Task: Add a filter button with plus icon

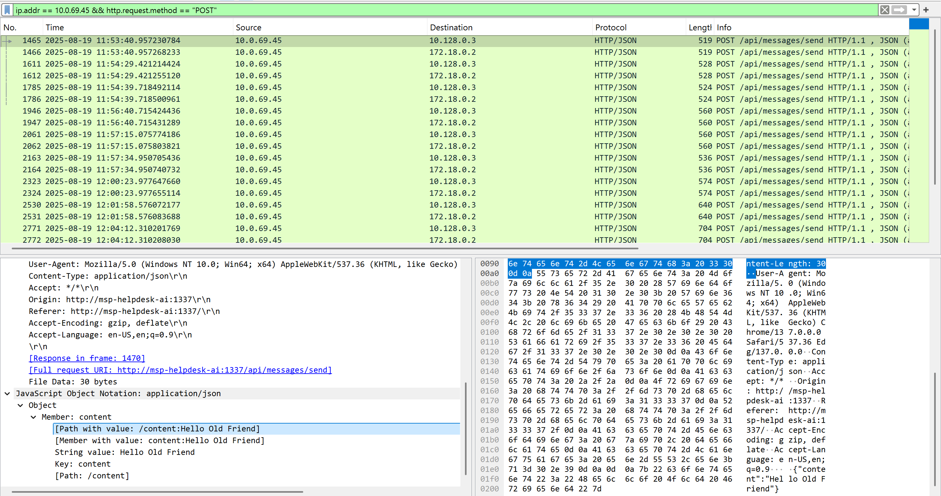Action: (x=926, y=10)
